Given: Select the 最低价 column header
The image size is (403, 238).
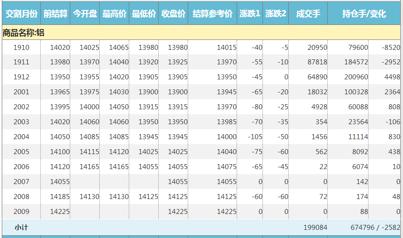Looking at the screenshot, I should point(144,14).
